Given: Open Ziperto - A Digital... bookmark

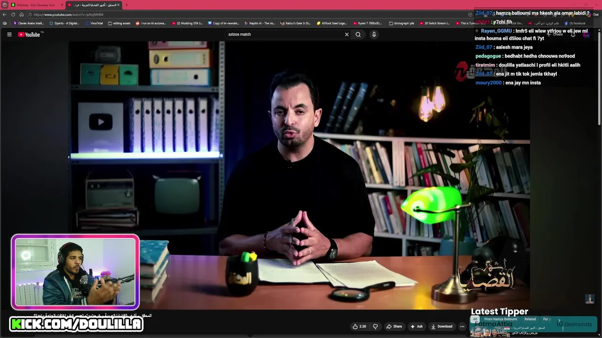Looking at the screenshot, I should (x=64, y=23).
